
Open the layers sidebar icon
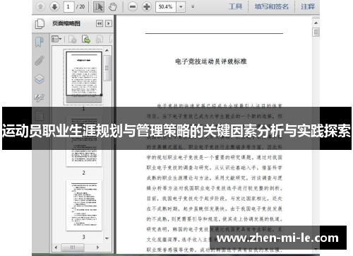pos(40,79)
